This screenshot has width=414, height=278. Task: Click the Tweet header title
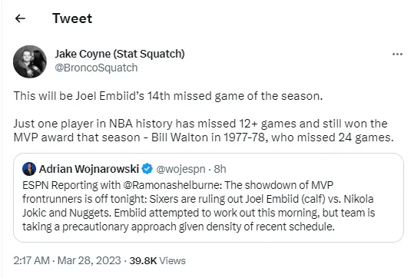72,18
